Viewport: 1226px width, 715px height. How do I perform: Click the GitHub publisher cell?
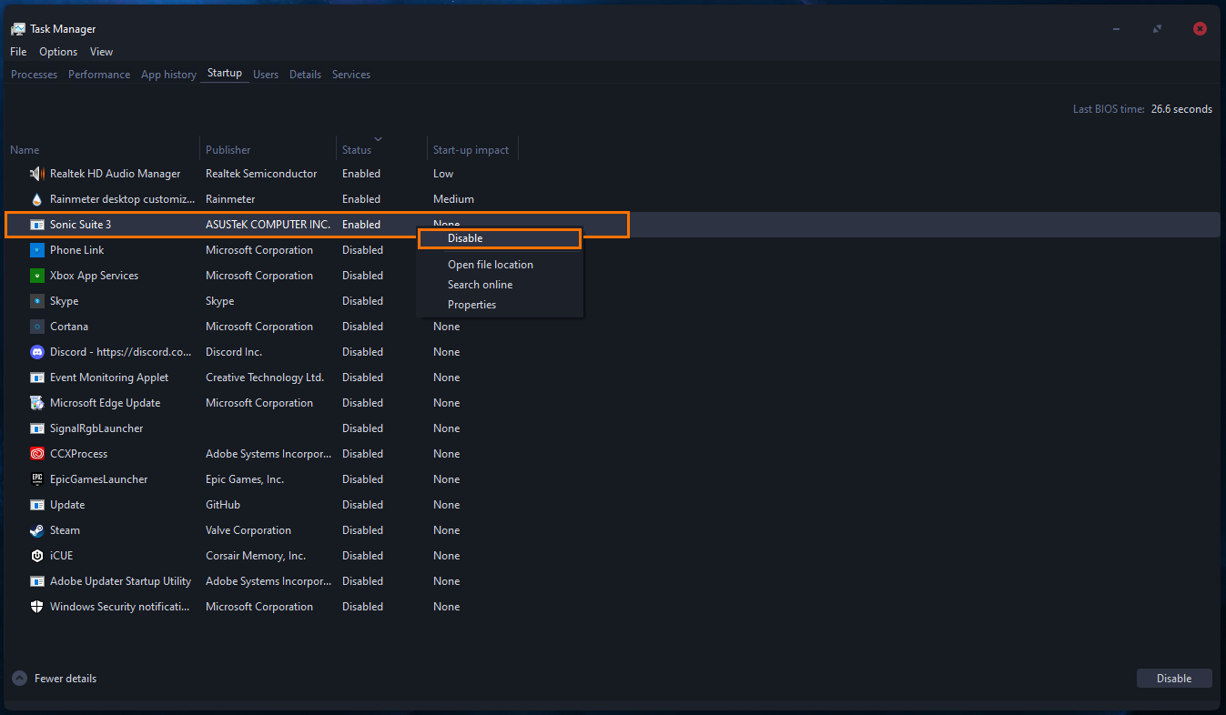click(223, 505)
